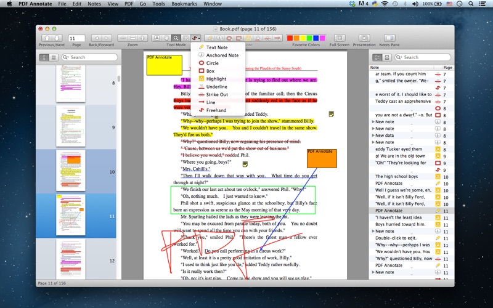Switch right pane to snapshots view
This screenshot has height=308, width=493.
coord(387,57)
